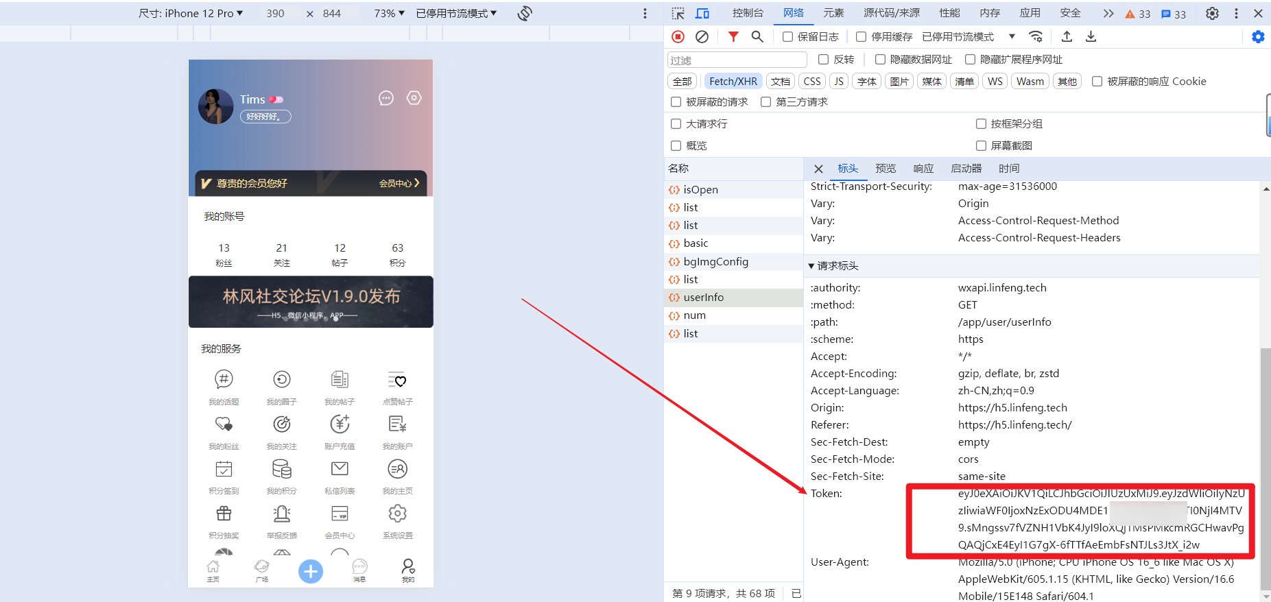The width and height of the screenshot is (1271, 602).
Task: Open 我的帖子 icon
Action: pyautogui.click(x=340, y=378)
